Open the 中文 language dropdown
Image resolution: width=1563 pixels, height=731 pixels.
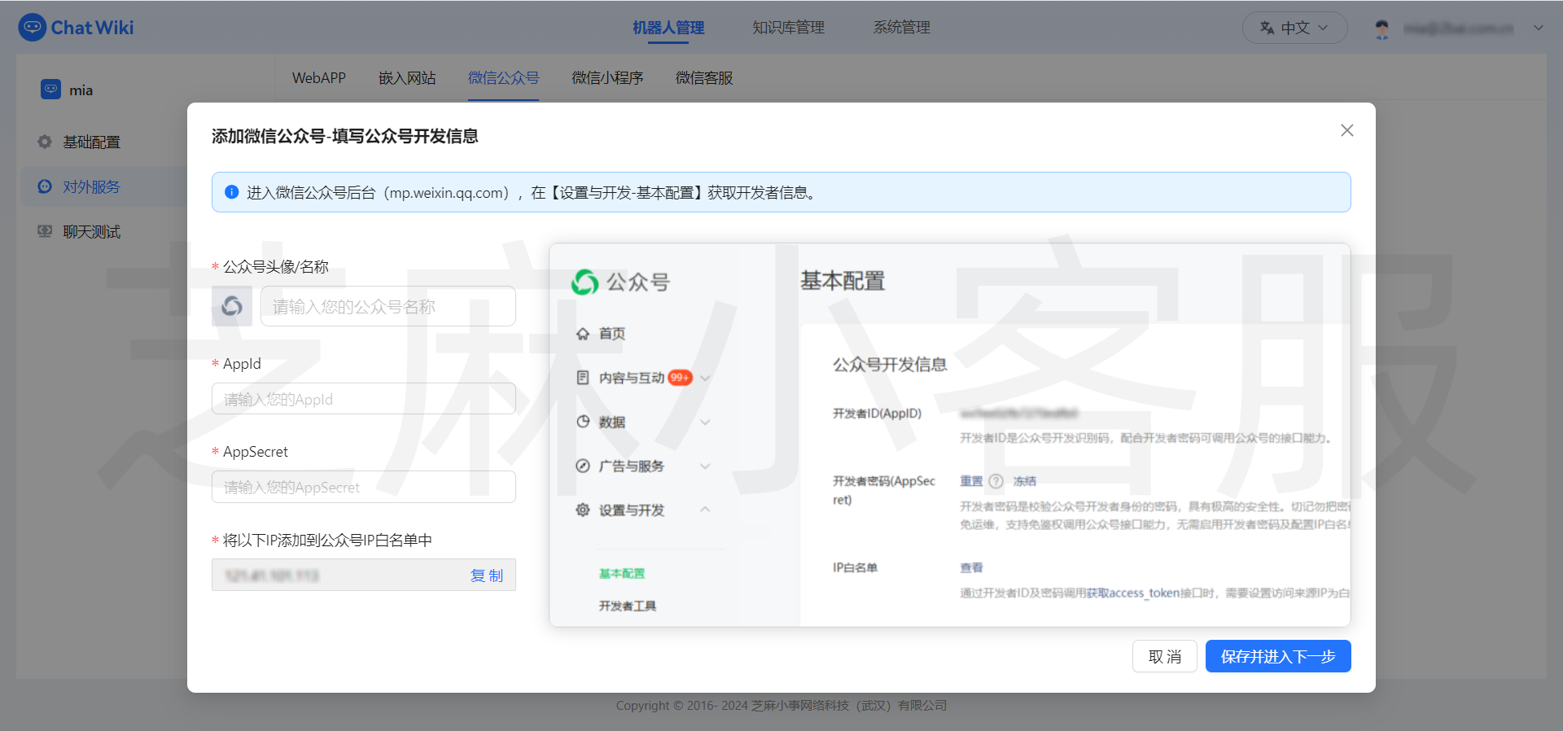(x=1294, y=28)
